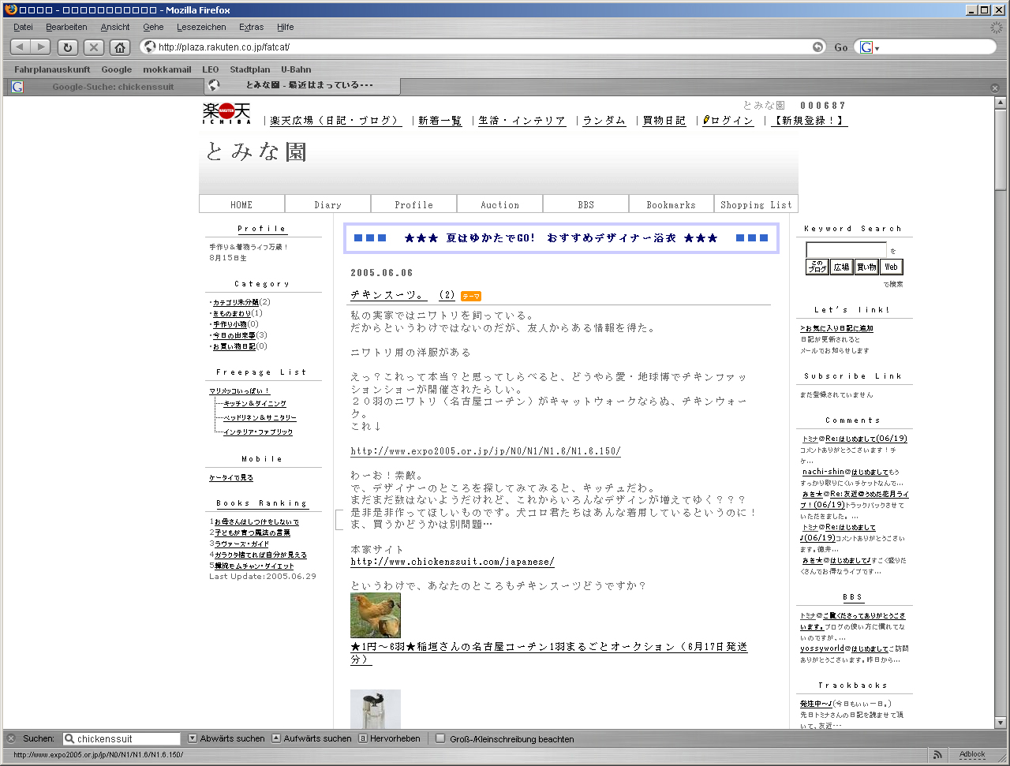Image resolution: width=1010 pixels, height=766 pixels.
Task: Open the Bookmarks site navigation tab
Action: pyautogui.click(x=671, y=204)
